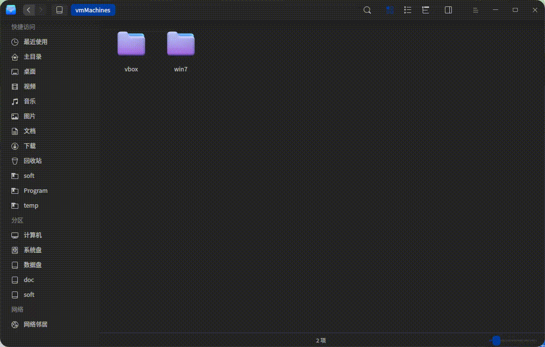545x347 pixels.
Task: Click the film icon beside 视频
Action: 14,87
